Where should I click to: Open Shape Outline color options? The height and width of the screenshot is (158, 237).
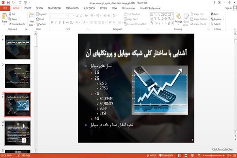199,19
